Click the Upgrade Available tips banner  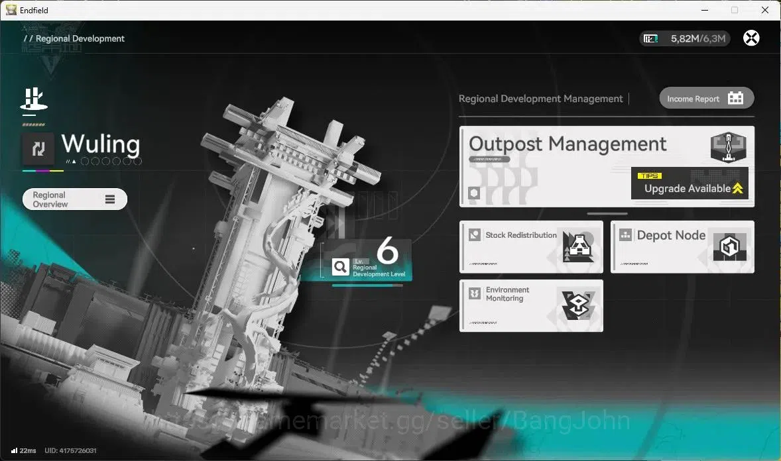(690, 183)
